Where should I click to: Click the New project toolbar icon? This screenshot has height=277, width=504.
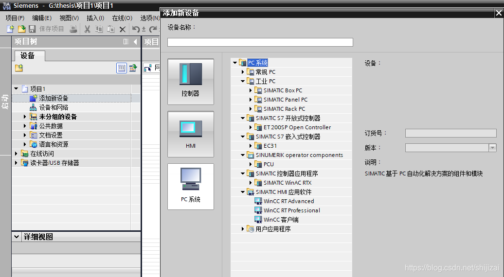(10, 29)
